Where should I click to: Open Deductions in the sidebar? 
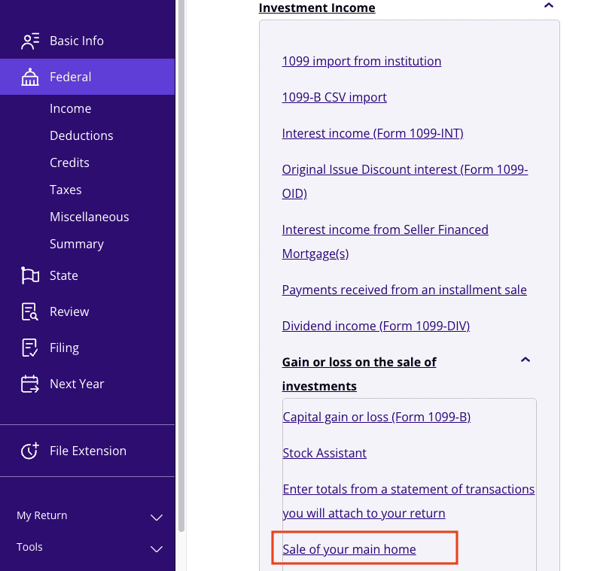pyautogui.click(x=81, y=135)
